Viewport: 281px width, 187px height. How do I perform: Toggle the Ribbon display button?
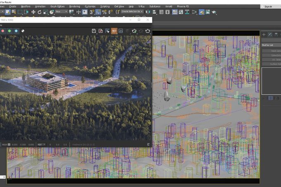coord(175,12)
